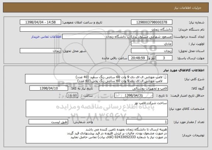Open buyer contact info link اطلاعات تماس خریدار
This screenshot has height=150, width=212.
tap(46, 37)
